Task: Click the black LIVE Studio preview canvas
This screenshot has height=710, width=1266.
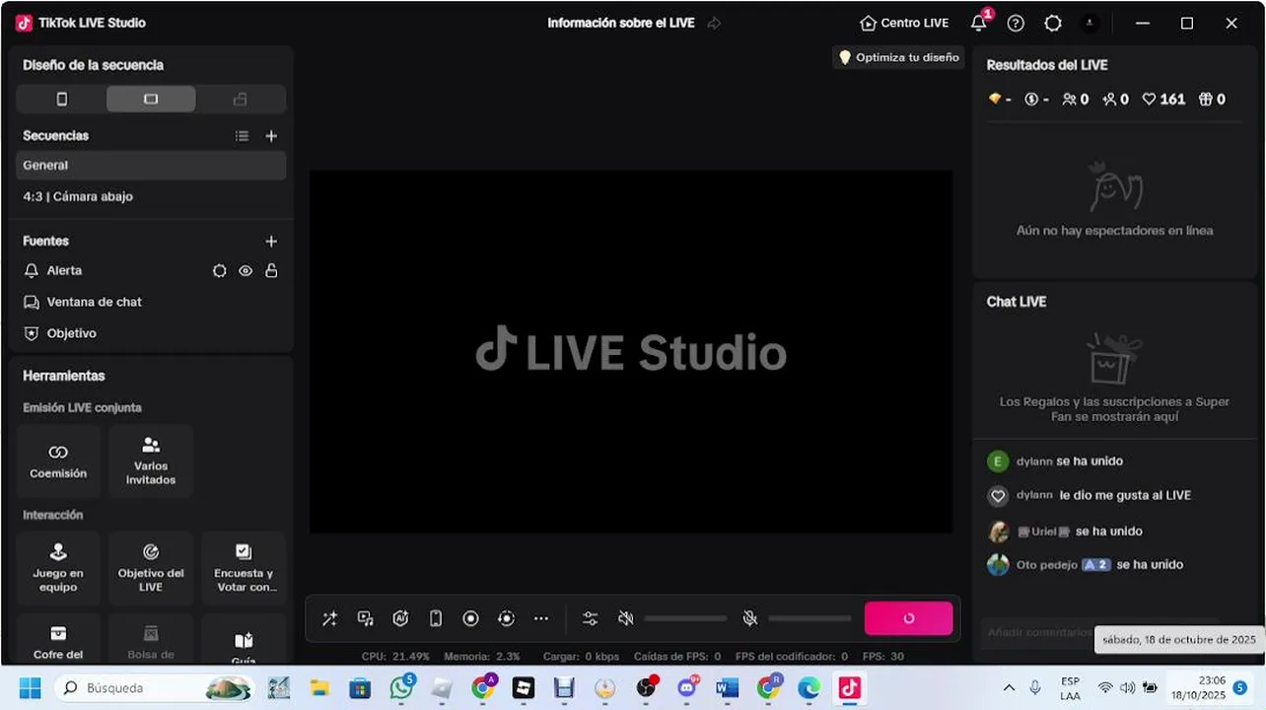Action: pyautogui.click(x=631, y=352)
